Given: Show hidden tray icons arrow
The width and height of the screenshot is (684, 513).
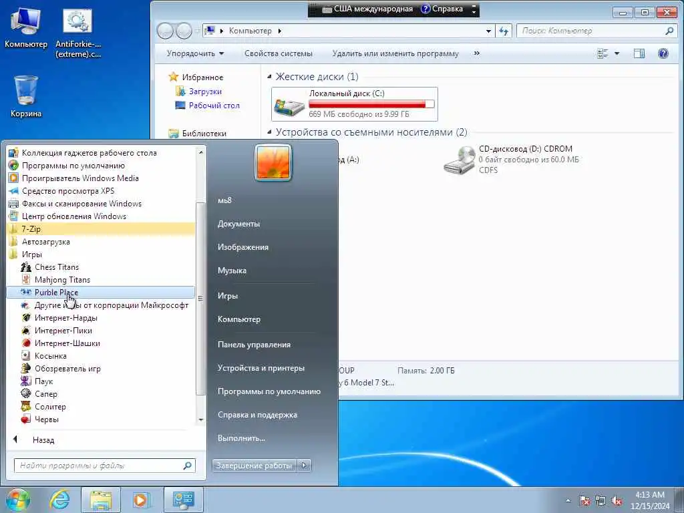Looking at the screenshot, I should [568, 501].
